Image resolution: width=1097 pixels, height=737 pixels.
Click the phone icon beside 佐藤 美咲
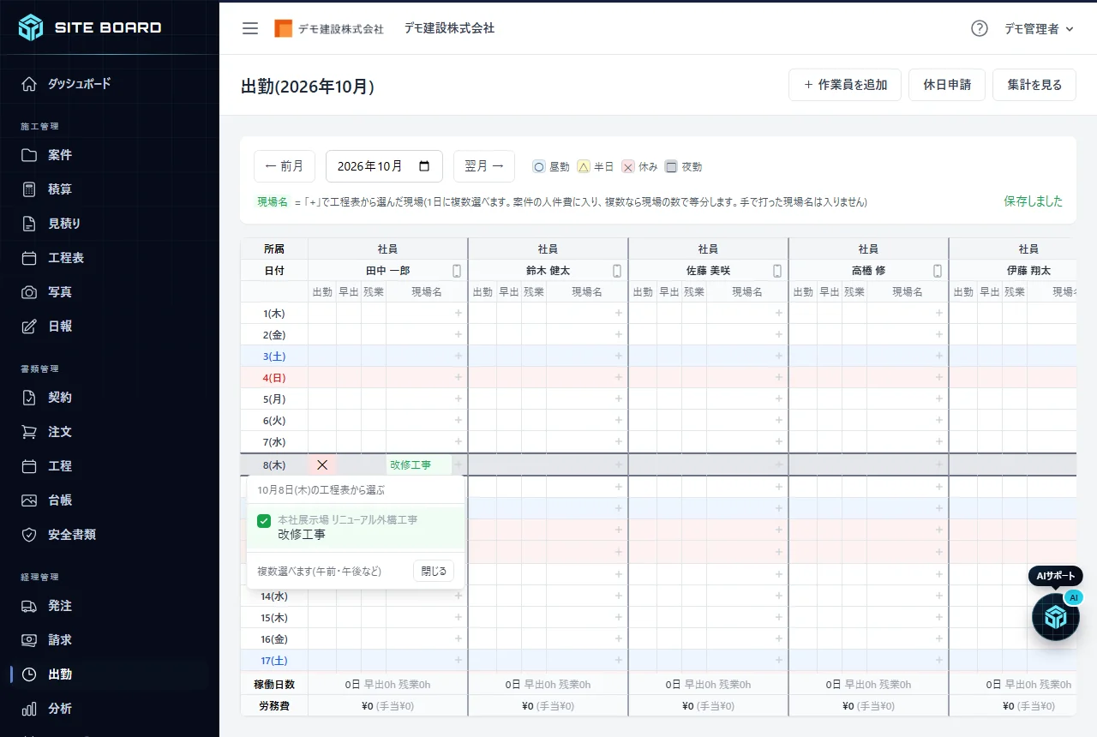click(777, 271)
